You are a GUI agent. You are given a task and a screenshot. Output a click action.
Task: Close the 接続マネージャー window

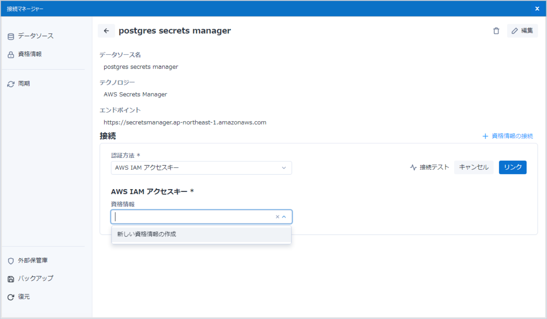coord(537,9)
